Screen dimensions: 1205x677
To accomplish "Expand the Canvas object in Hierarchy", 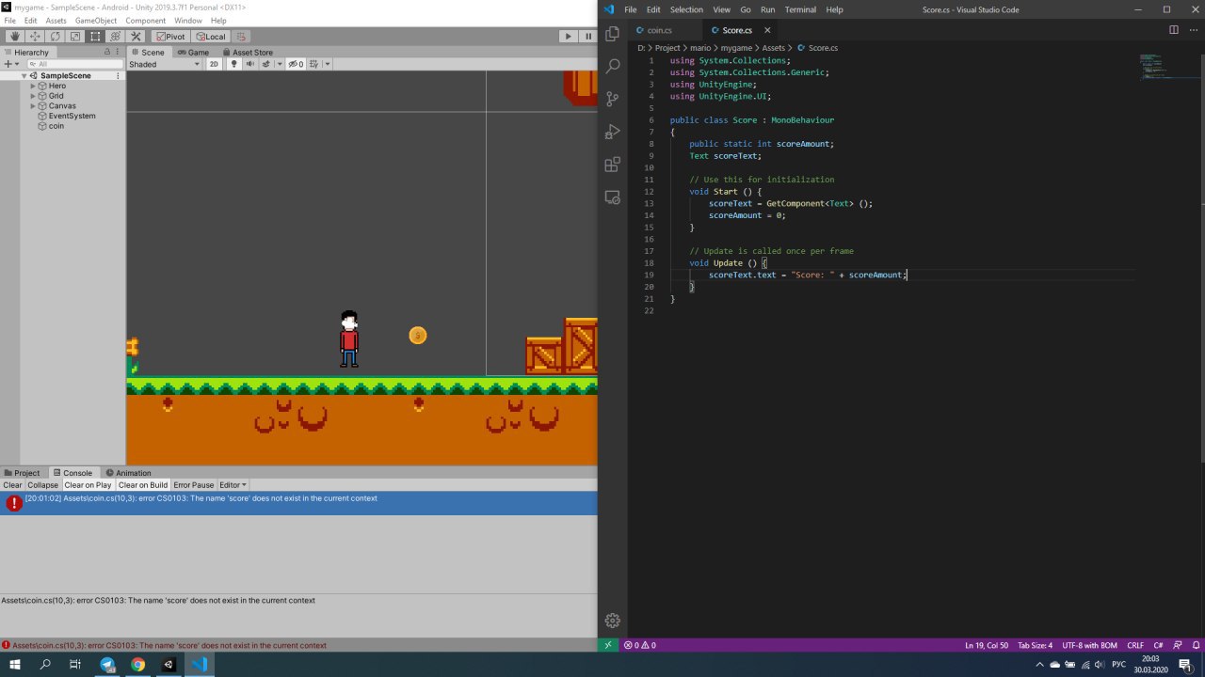I will (33, 106).
